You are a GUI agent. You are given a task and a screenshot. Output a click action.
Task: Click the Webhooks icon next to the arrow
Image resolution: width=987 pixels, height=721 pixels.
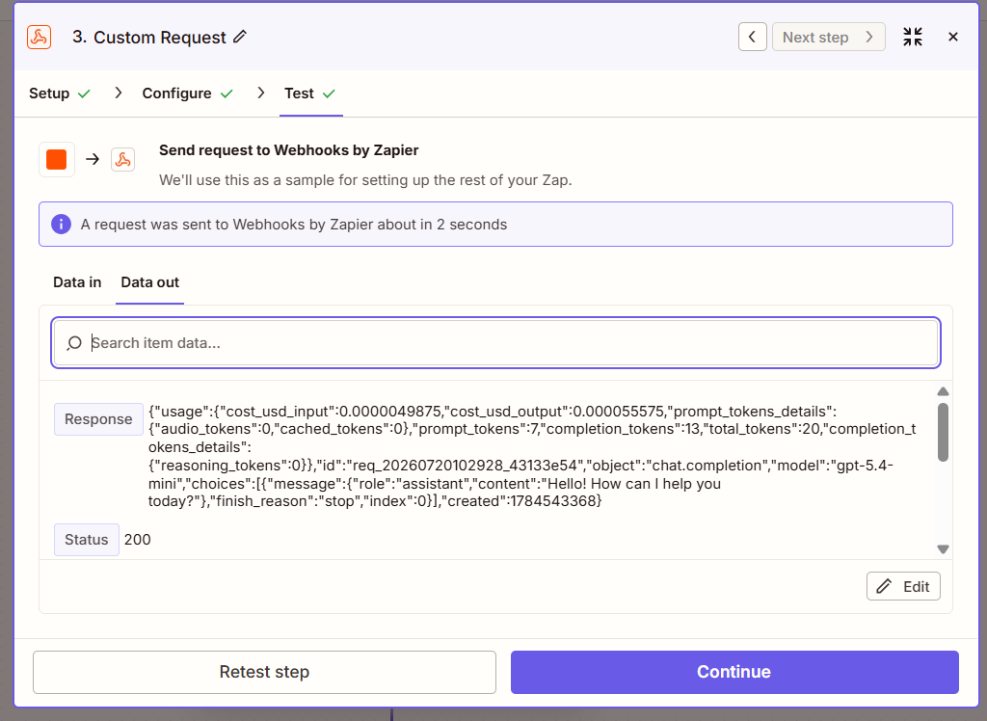(122, 159)
